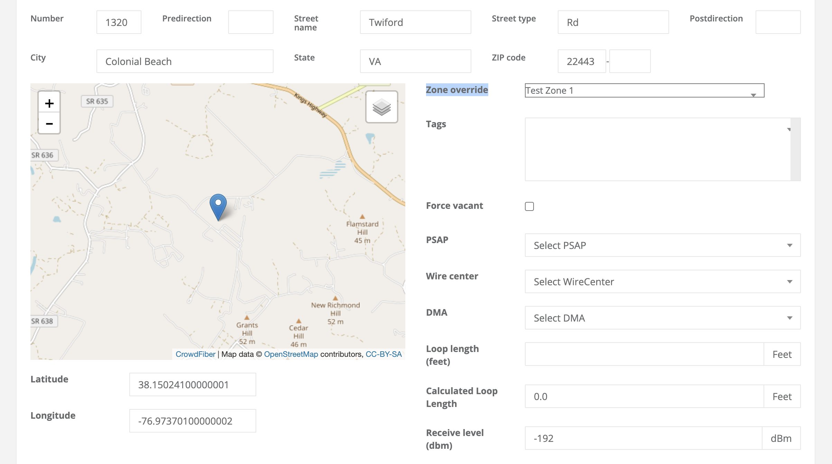This screenshot has width=832, height=464.
Task: Select the map layers icon
Action: coord(381,107)
